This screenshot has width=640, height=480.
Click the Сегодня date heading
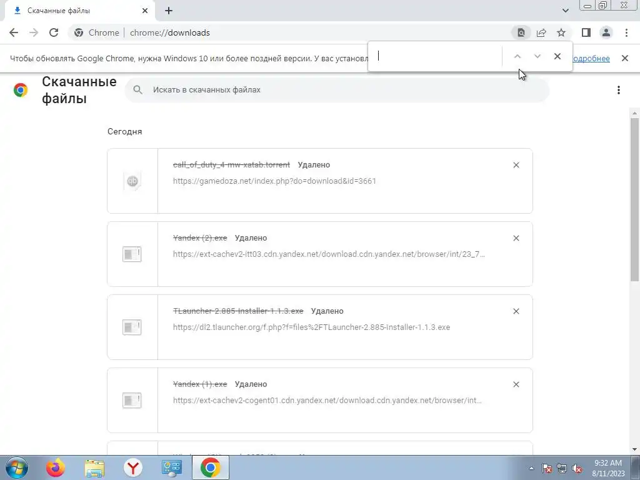click(x=125, y=131)
